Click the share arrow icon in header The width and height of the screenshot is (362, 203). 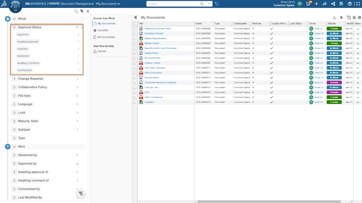[x=325, y=4]
